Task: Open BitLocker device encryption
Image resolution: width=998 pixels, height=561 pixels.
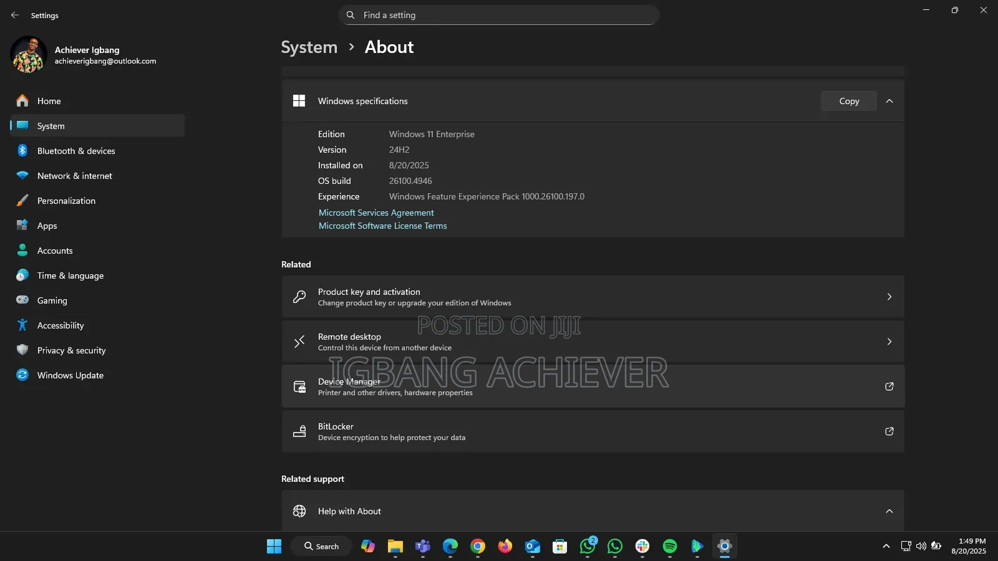Action: tap(593, 431)
